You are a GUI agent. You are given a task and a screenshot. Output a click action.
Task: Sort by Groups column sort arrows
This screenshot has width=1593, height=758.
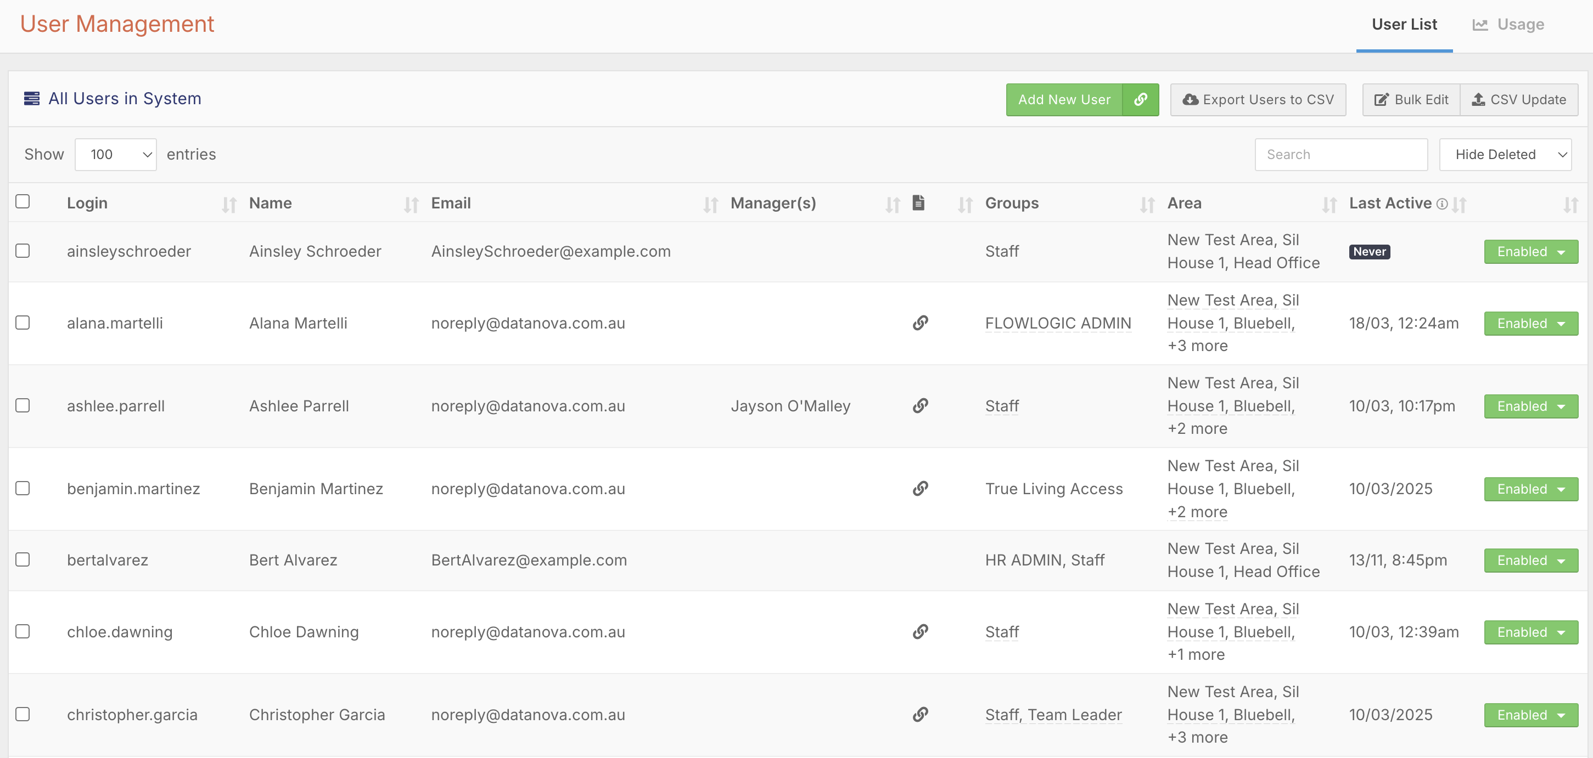[x=1147, y=205]
